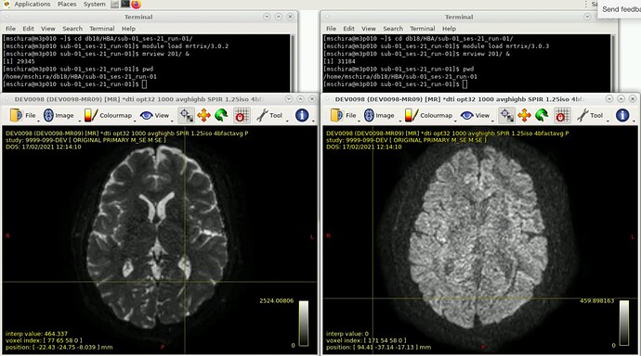Open Terminal menu in left Terminal window
This screenshot has height=356, width=641.
coord(102,29)
